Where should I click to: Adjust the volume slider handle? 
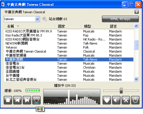pyautogui.click(x=121, y=90)
